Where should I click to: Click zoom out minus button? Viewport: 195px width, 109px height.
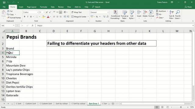[x=172, y=107]
